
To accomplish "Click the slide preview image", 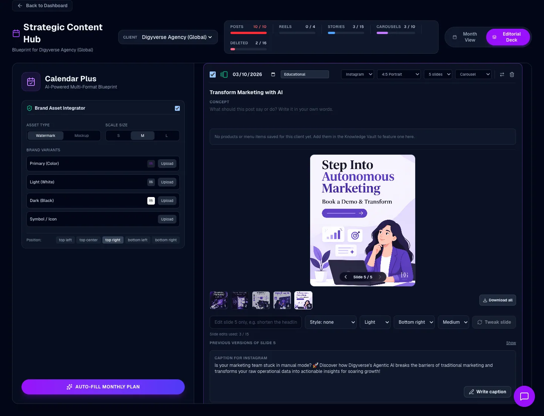I will 363,220.
